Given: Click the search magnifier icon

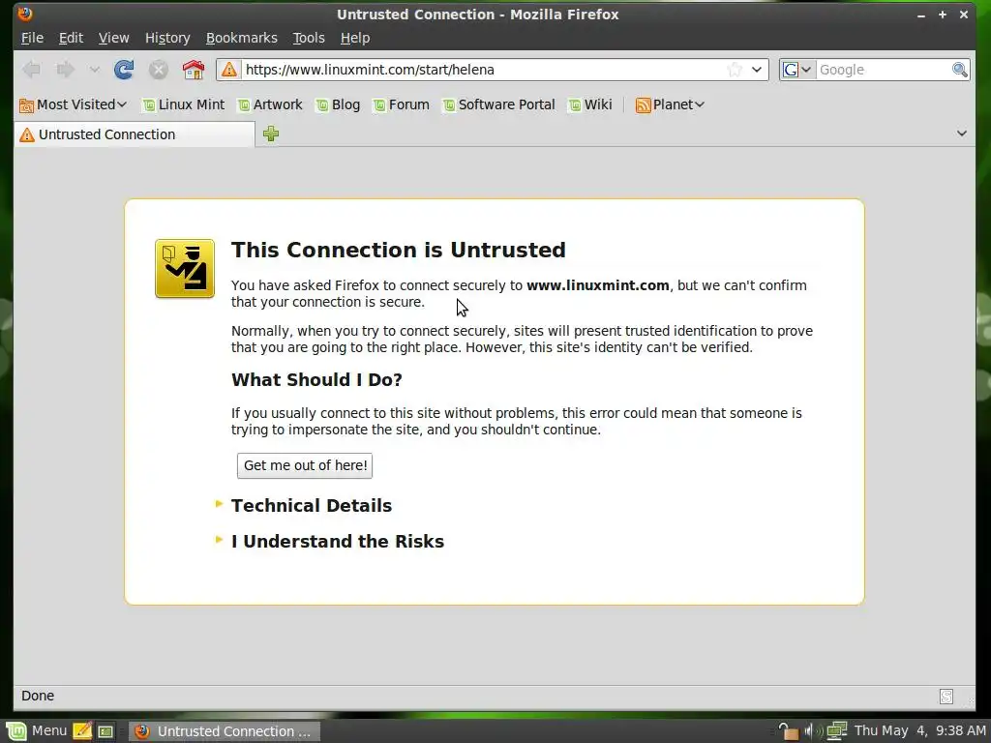Looking at the screenshot, I should coord(959,70).
